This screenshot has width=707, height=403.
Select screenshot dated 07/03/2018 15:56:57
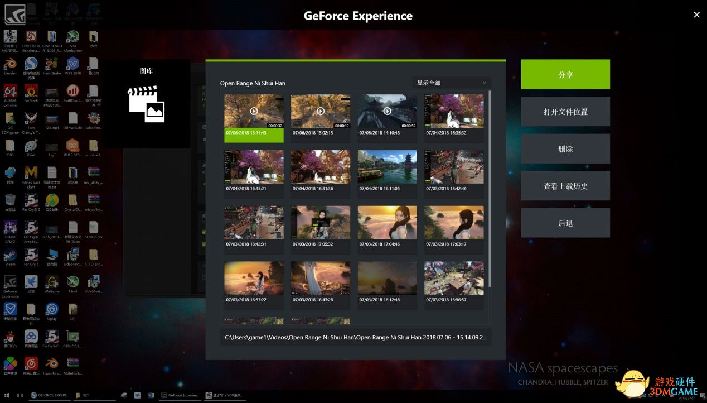click(x=454, y=285)
